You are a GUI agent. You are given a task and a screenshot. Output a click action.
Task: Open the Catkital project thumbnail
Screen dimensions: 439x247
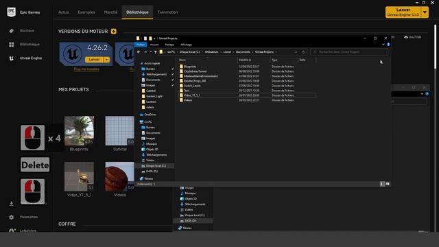(120, 131)
